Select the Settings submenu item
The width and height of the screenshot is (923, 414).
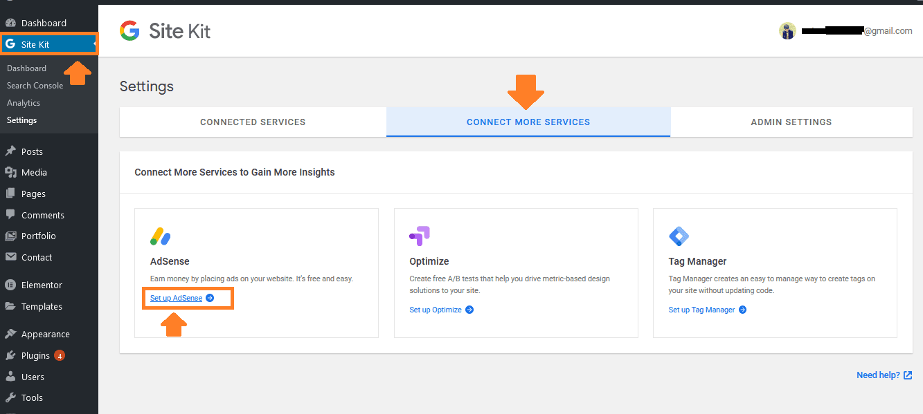point(21,120)
